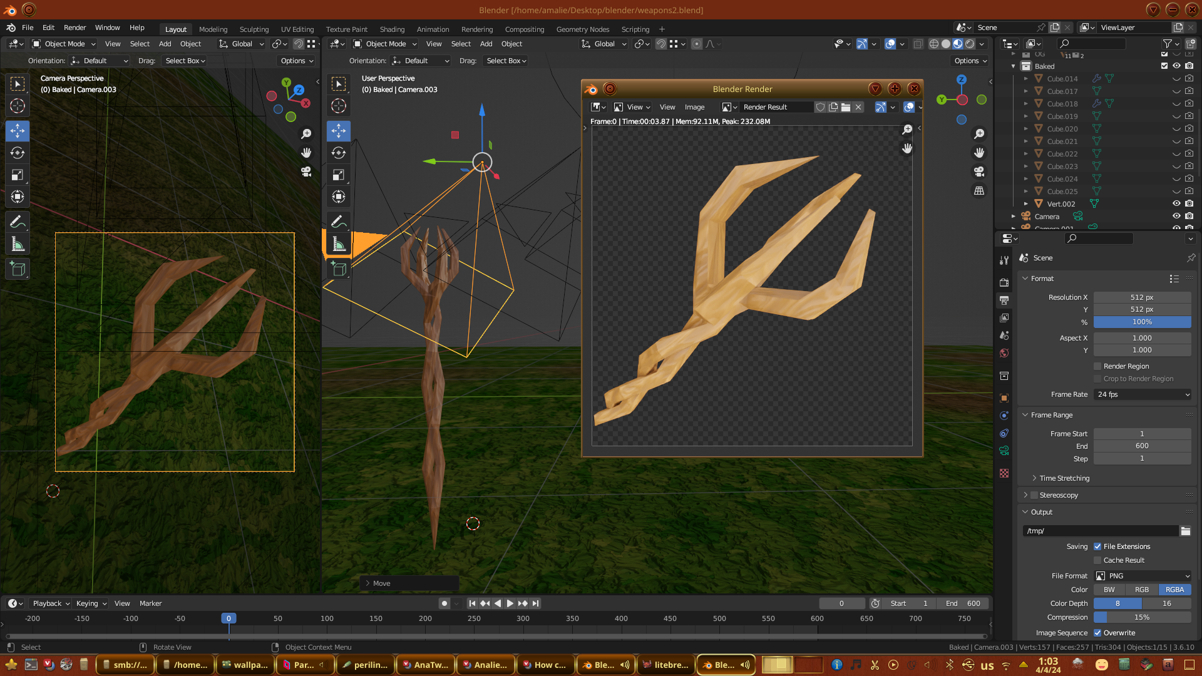
Task: Open the Output properties tab icon
Action: click(x=1004, y=300)
